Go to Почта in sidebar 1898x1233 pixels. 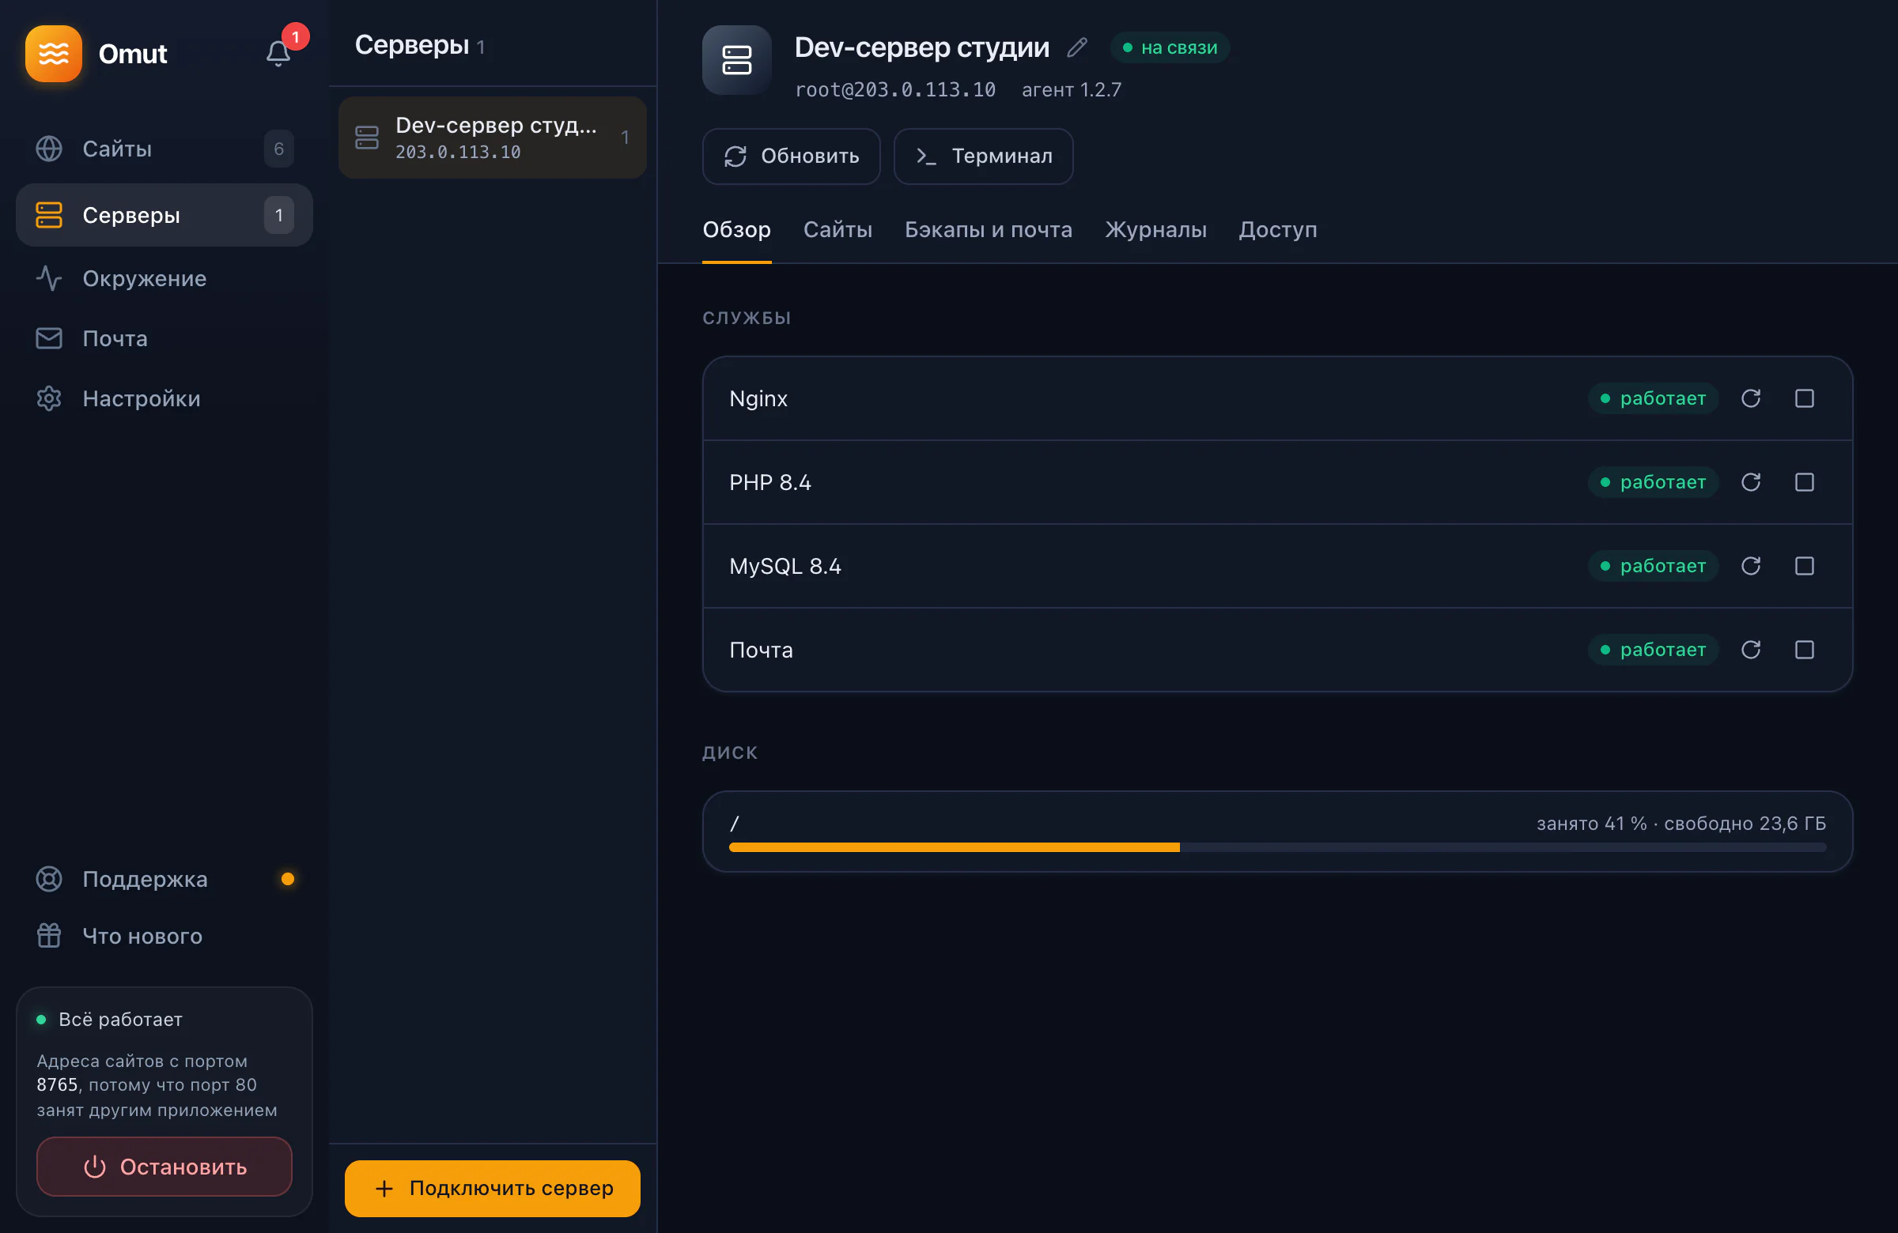[x=164, y=339]
